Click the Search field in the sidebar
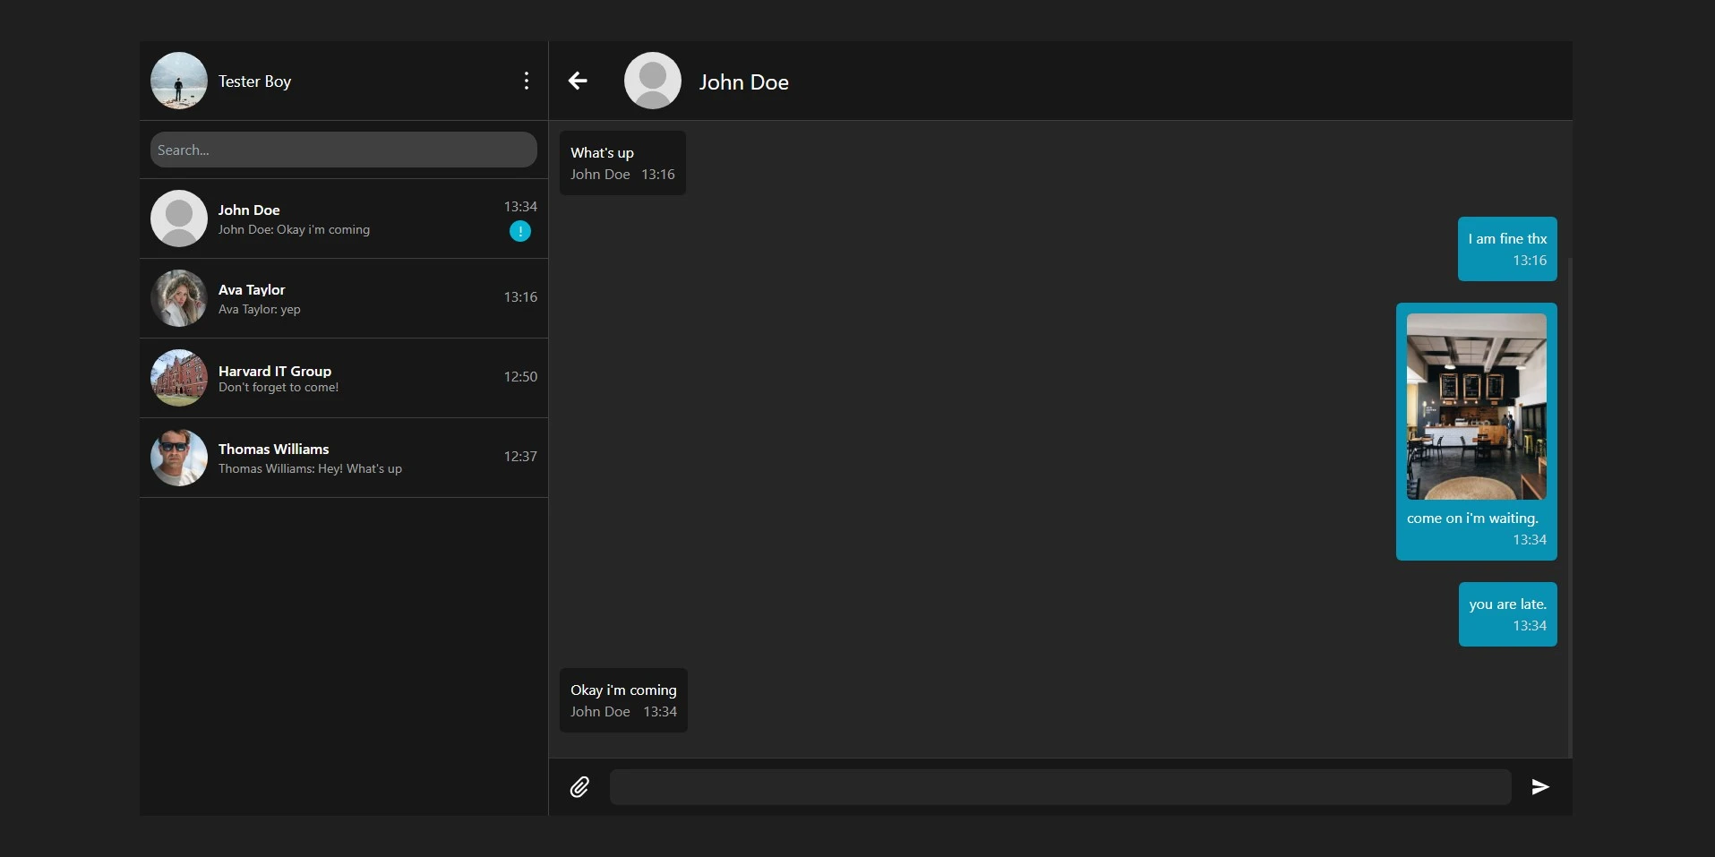The width and height of the screenshot is (1715, 857). pos(343,150)
